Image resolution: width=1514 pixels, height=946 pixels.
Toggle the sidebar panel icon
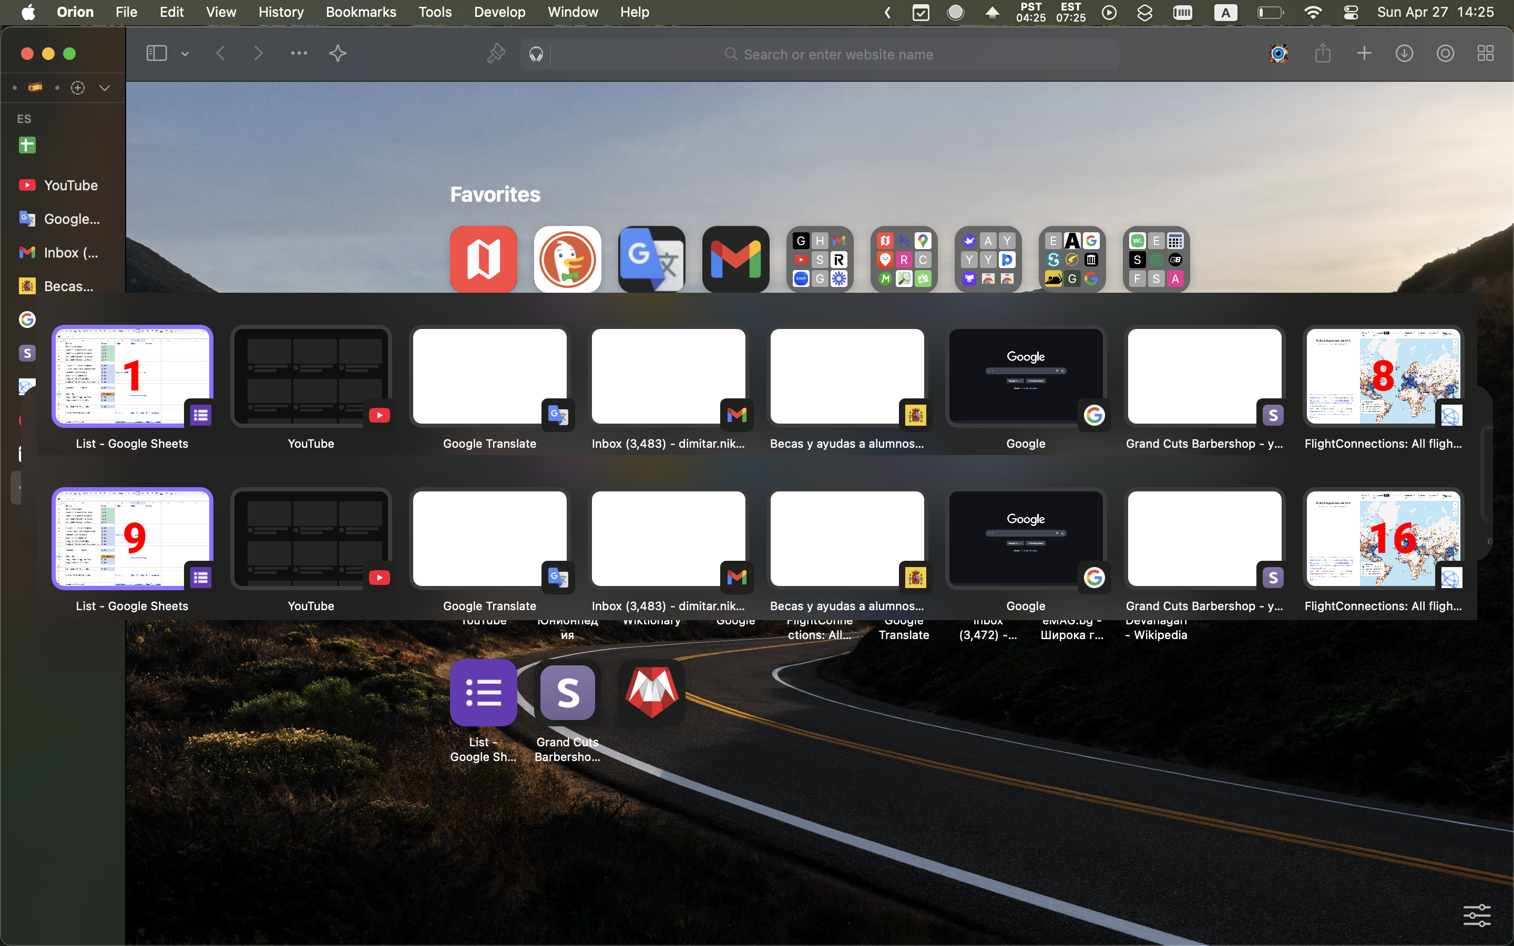click(x=157, y=54)
